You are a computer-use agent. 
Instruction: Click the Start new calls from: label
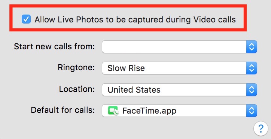click(54, 47)
